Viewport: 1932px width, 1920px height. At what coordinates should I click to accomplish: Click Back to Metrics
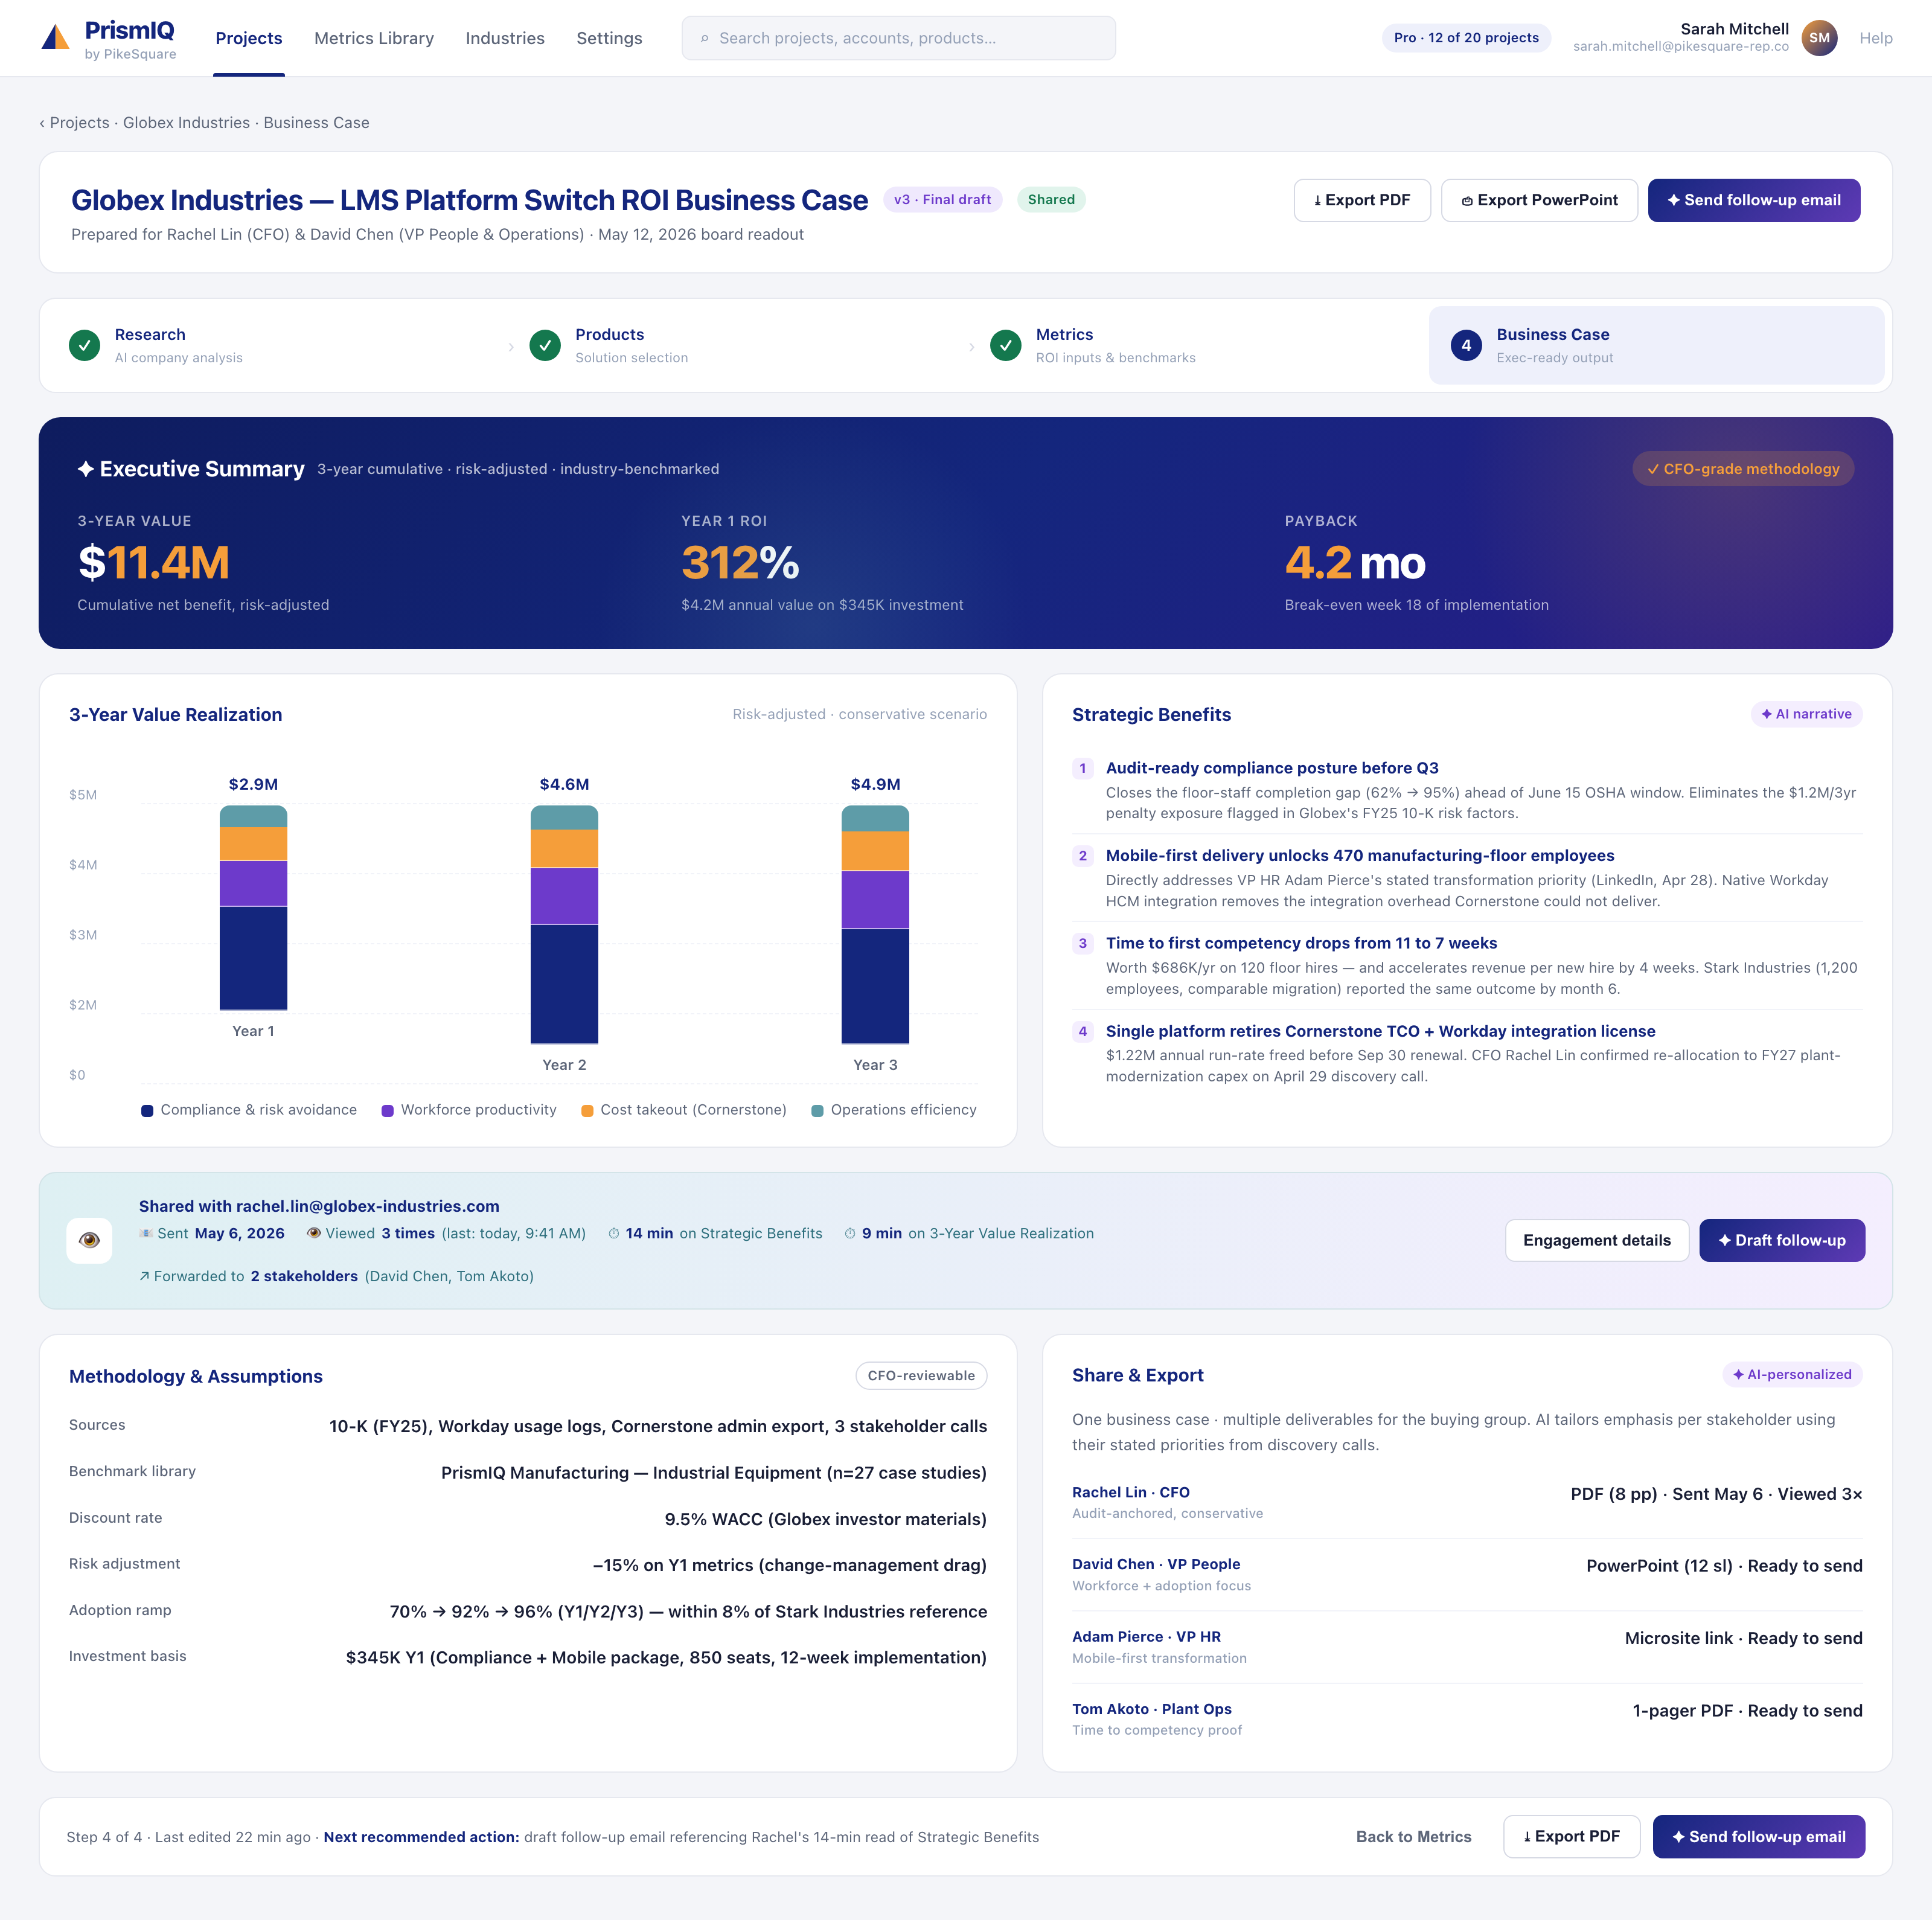pyautogui.click(x=1414, y=1837)
